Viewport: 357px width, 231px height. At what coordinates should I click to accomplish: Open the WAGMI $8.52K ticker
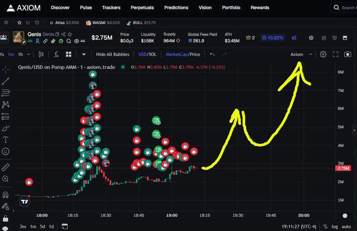pyautogui.click(x=103, y=23)
